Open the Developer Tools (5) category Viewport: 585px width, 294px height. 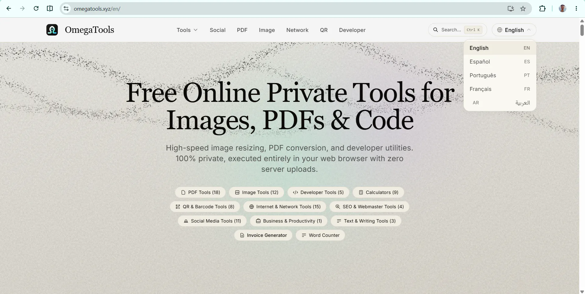318,192
